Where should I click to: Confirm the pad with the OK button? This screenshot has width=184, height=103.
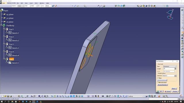[160, 92]
